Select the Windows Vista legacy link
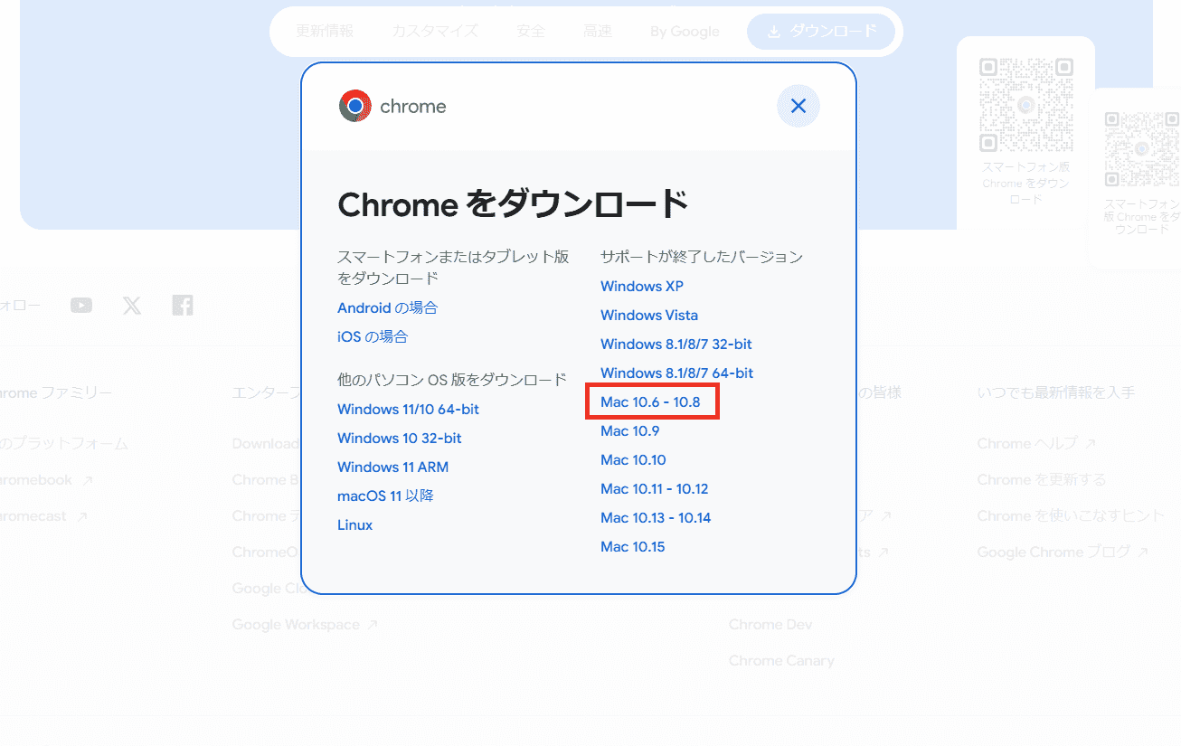The image size is (1181, 746). click(x=649, y=315)
